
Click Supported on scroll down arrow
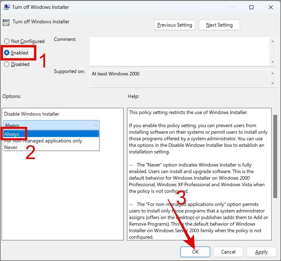point(272,83)
